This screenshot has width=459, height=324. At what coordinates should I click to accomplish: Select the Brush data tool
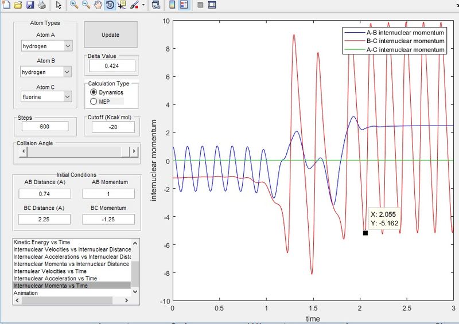point(134,5)
